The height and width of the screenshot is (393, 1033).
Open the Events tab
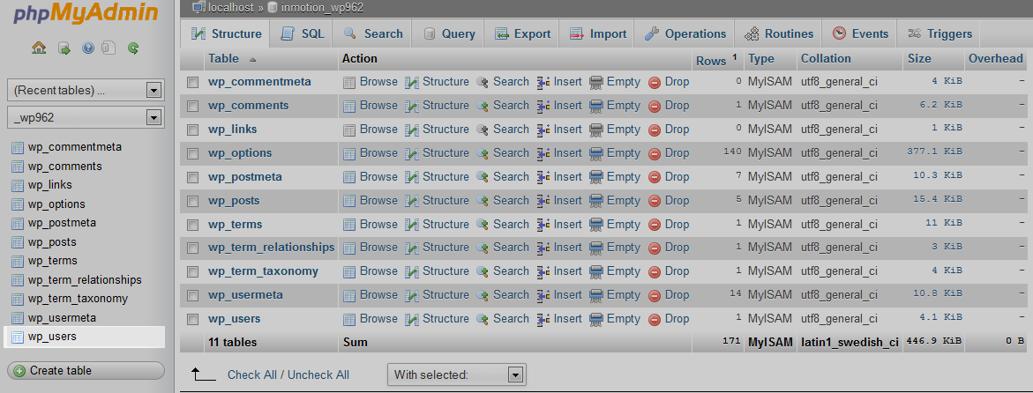coord(860,33)
